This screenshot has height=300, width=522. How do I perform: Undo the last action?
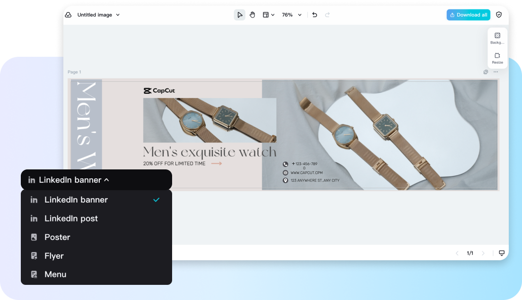tap(314, 15)
